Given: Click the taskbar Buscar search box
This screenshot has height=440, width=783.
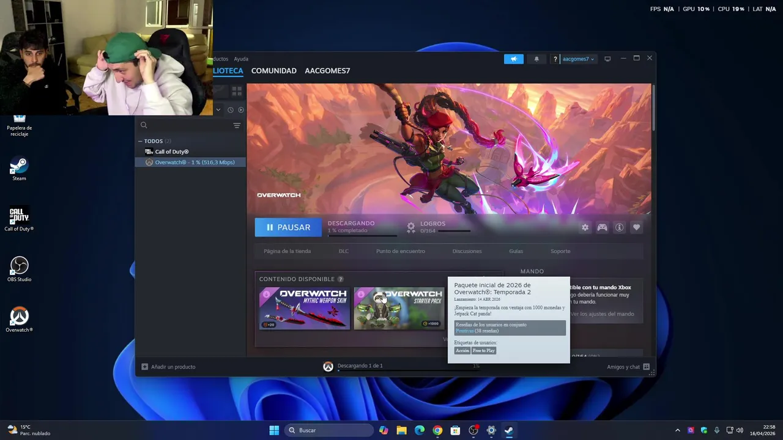Looking at the screenshot, I should click(x=329, y=430).
